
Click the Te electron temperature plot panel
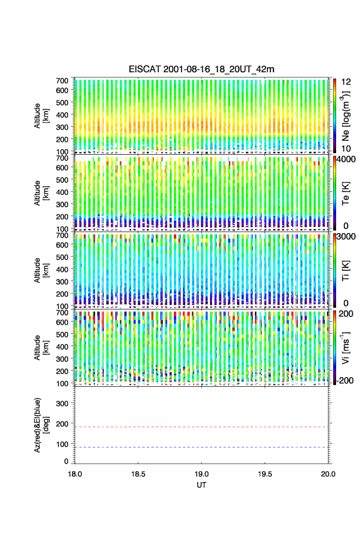201,193
